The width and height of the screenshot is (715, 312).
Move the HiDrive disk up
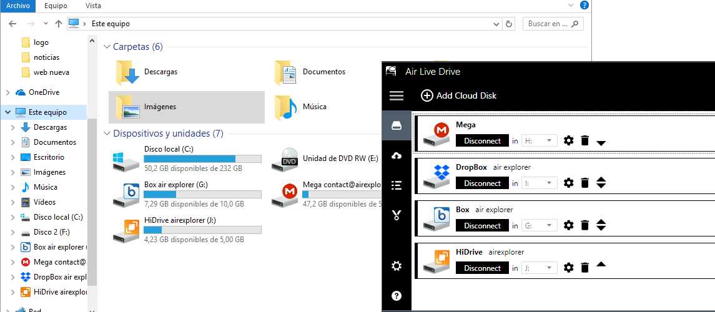click(x=601, y=264)
